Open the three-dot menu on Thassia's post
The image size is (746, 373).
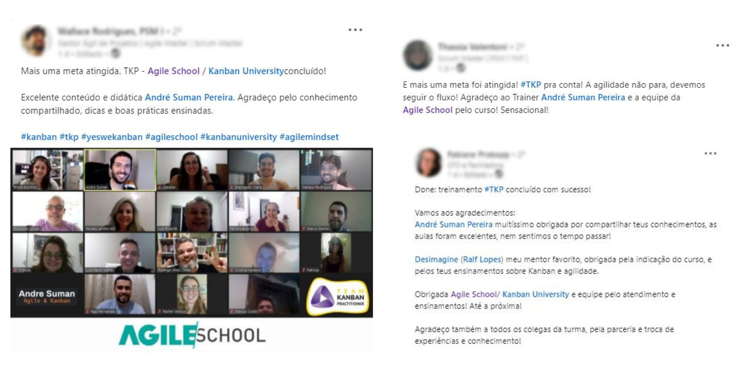point(722,46)
